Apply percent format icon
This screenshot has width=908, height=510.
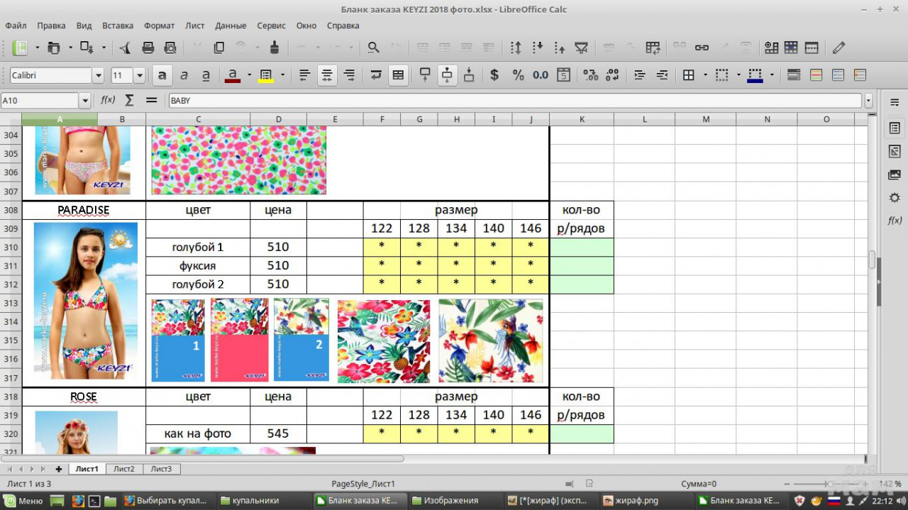(518, 75)
